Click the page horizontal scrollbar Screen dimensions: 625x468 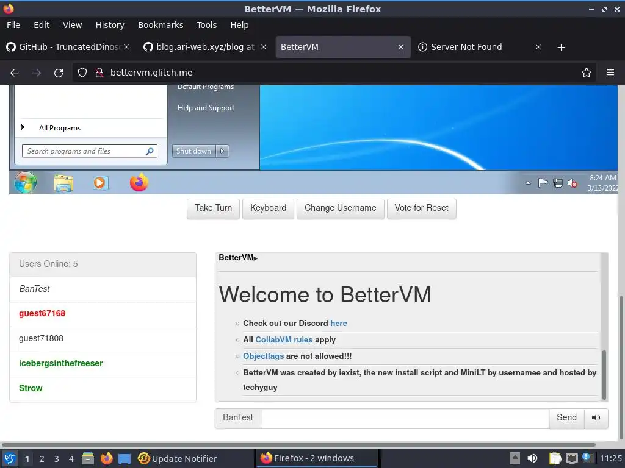(299, 444)
